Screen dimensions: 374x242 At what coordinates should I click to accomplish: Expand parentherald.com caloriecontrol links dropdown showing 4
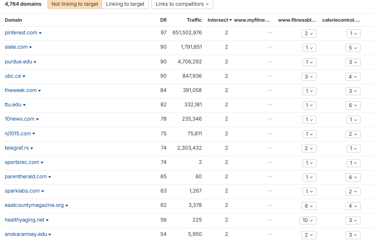(x=353, y=177)
